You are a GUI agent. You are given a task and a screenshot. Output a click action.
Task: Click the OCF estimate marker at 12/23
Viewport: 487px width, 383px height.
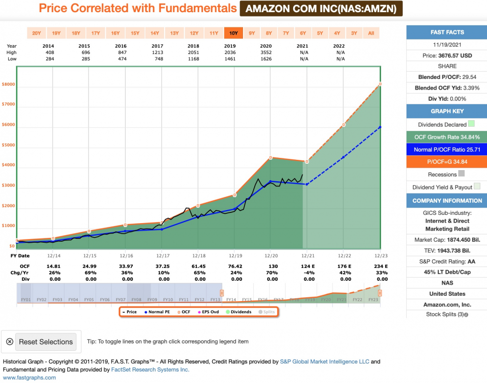[x=380, y=84]
